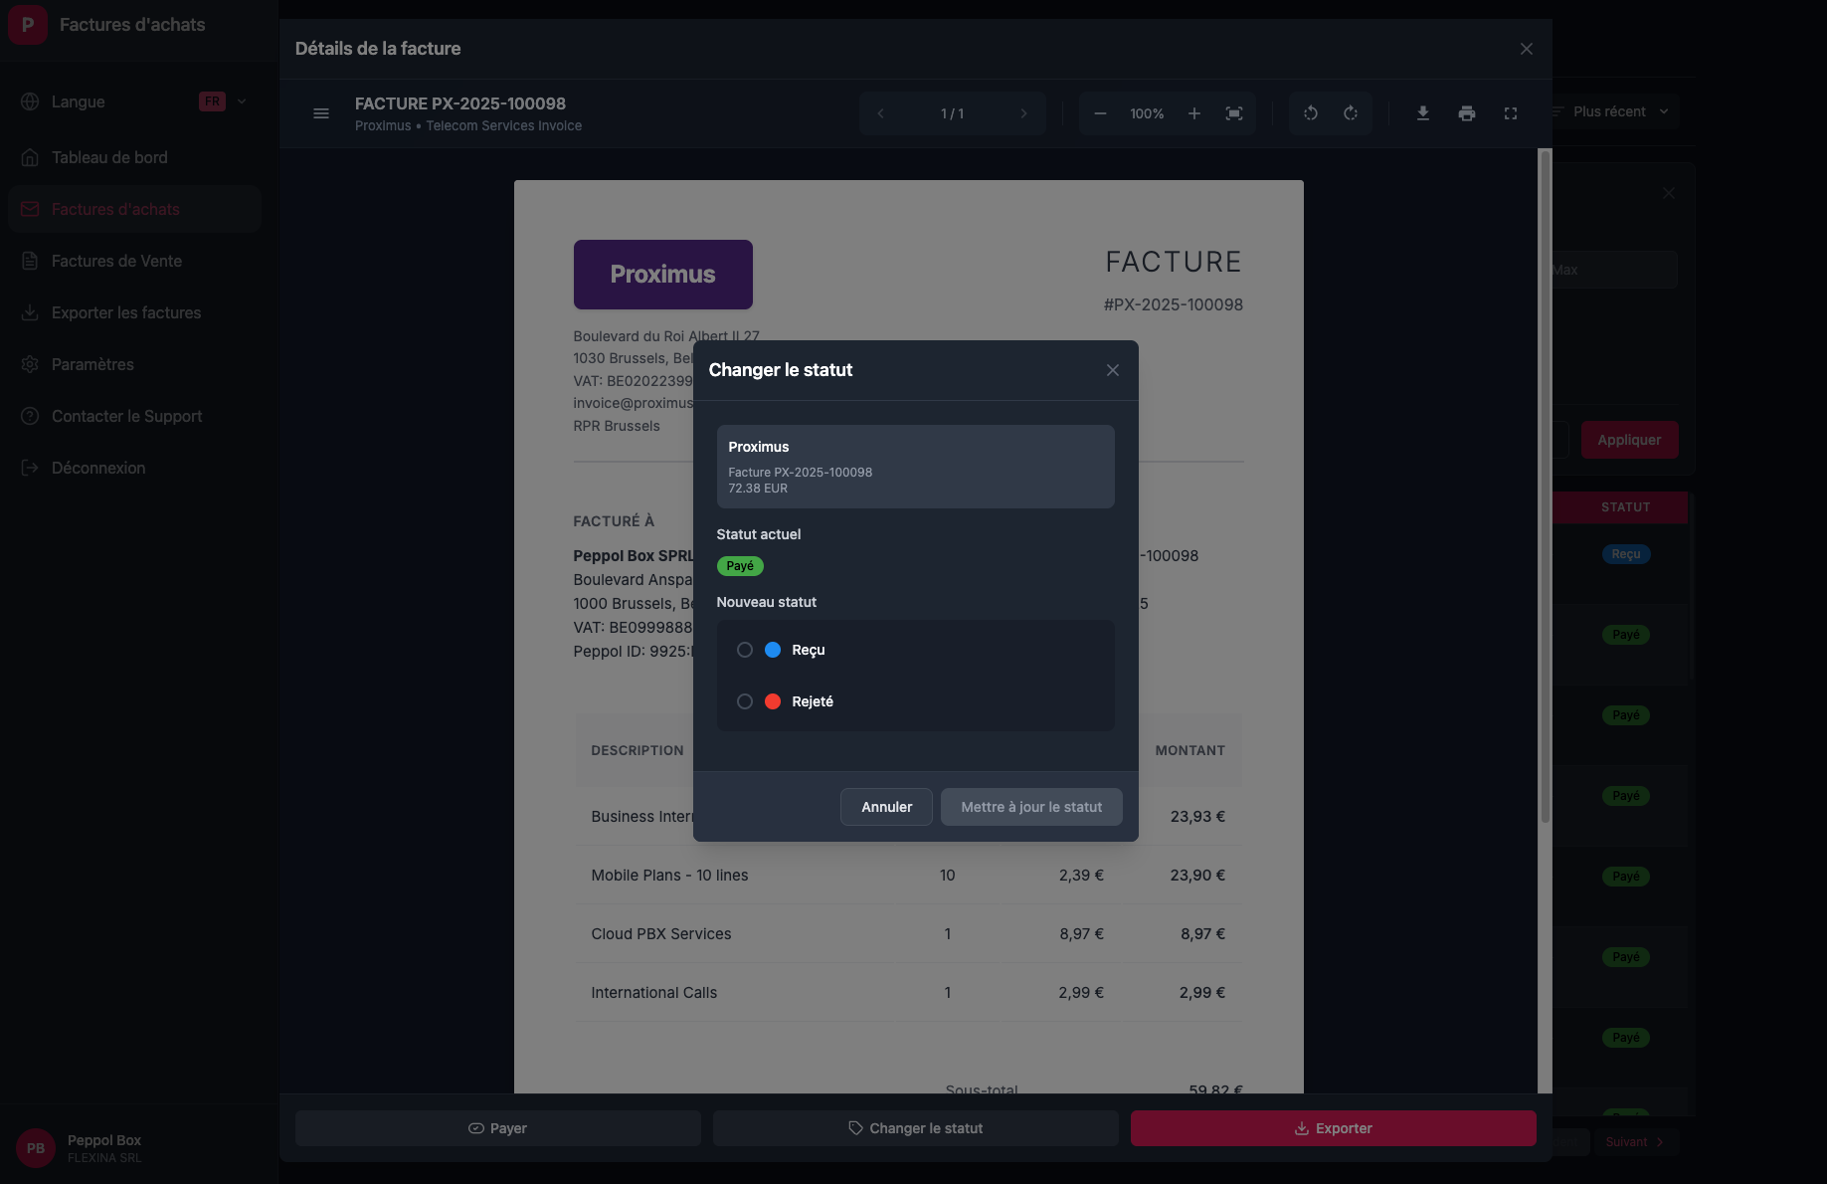The width and height of the screenshot is (1827, 1184).
Task: Rotate the document counterclockwise
Action: pyautogui.click(x=1311, y=113)
